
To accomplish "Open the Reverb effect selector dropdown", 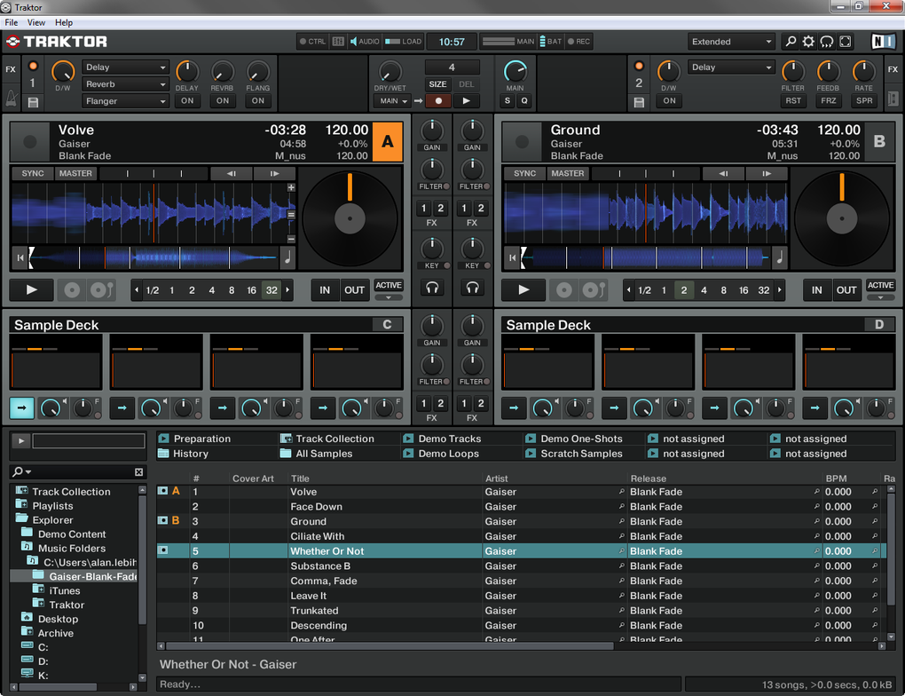I will (126, 84).
